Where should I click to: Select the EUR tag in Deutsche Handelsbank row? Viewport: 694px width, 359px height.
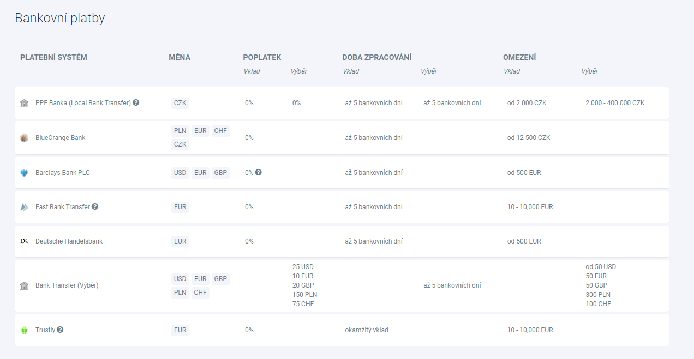coord(180,241)
